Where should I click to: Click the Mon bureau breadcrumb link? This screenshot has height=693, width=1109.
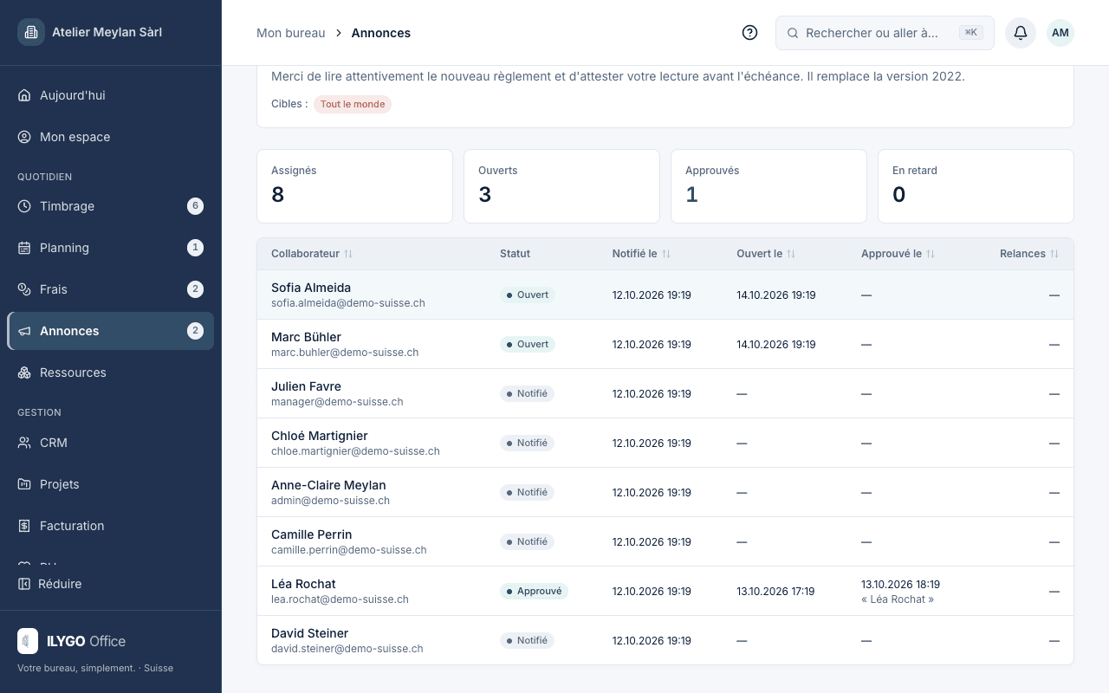290,33
